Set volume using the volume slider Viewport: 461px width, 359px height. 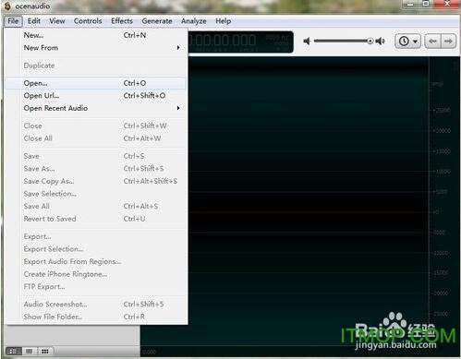click(344, 41)
